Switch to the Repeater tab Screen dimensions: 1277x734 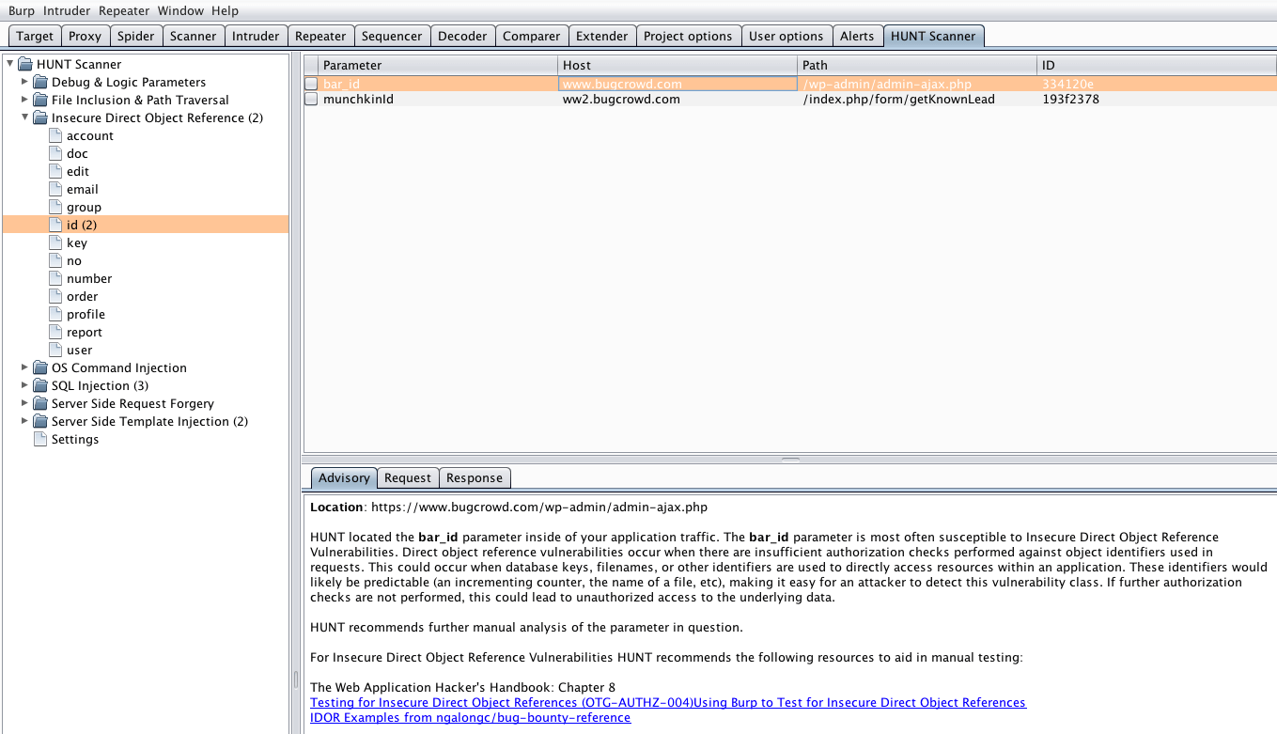coord(320,36)
